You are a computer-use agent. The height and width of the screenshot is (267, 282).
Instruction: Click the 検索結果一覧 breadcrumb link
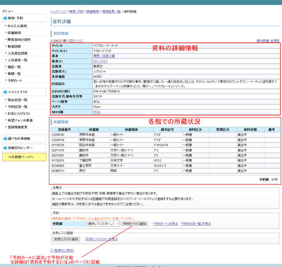[x=111, y=11]
